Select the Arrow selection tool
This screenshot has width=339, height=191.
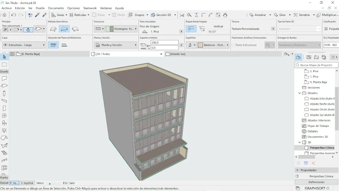pos(4,57)
